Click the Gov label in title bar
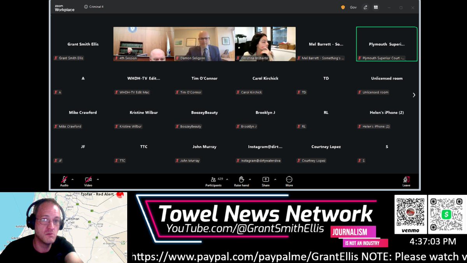 click(353, 7)
